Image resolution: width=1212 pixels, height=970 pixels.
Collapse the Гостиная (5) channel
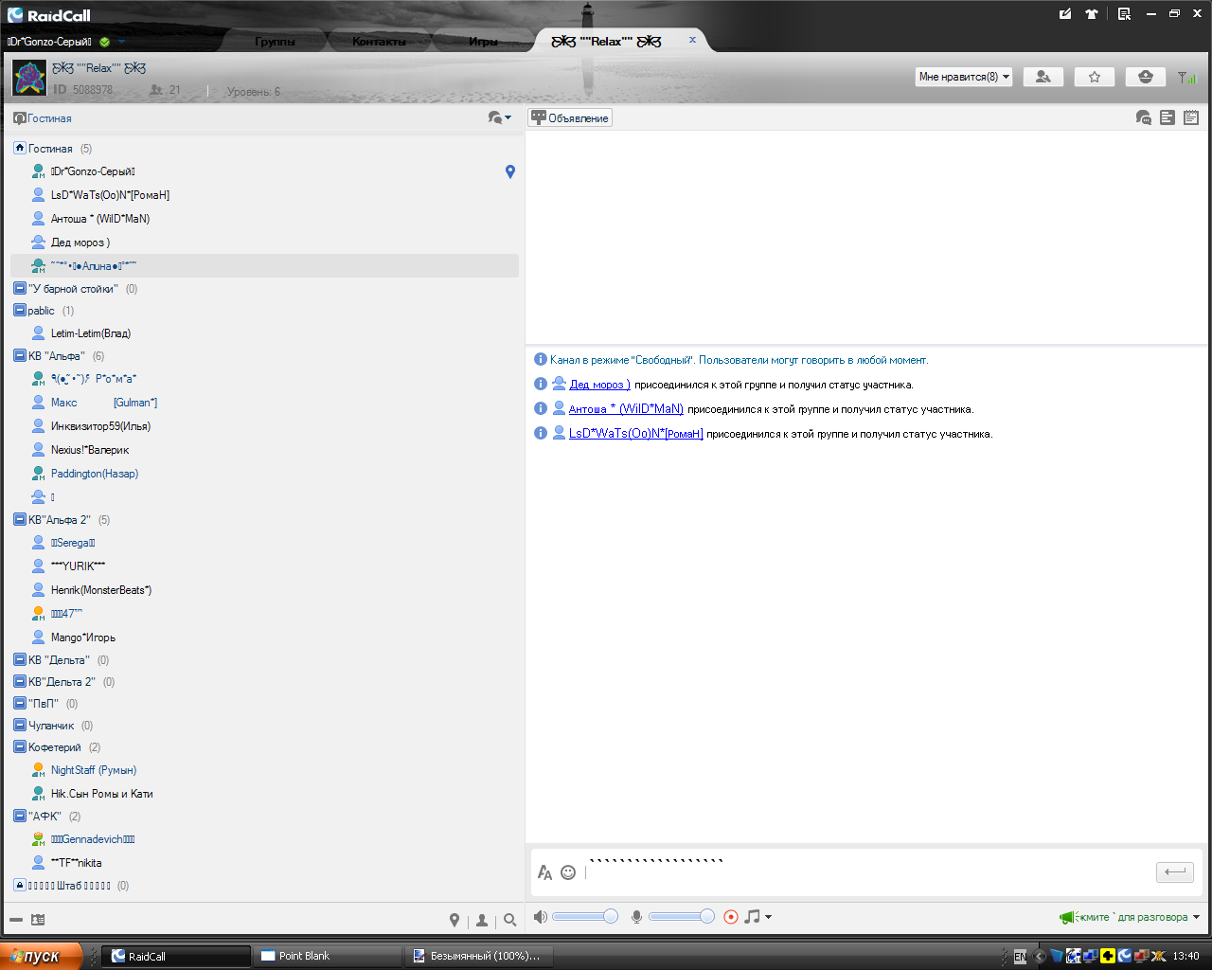pos(20,149)
